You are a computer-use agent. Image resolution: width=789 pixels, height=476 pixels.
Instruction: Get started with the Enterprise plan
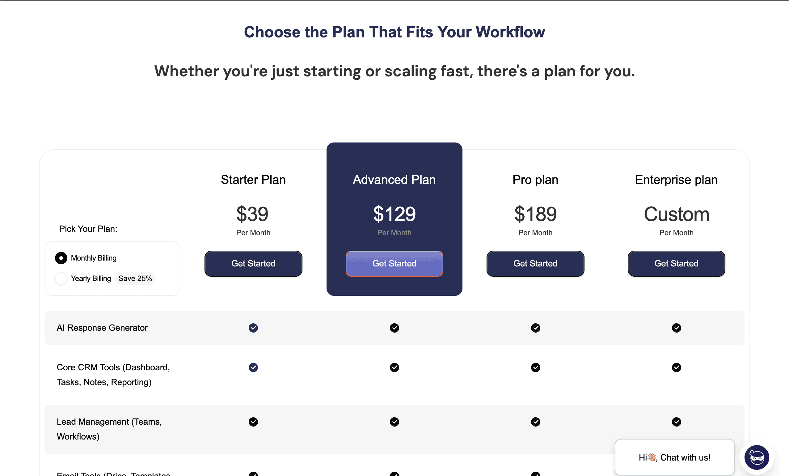pyautogui.click(x=676, y=263)
